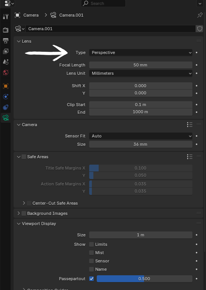
Task: Click animate dot beside Focal Length
Action: (x=197, y=65)
